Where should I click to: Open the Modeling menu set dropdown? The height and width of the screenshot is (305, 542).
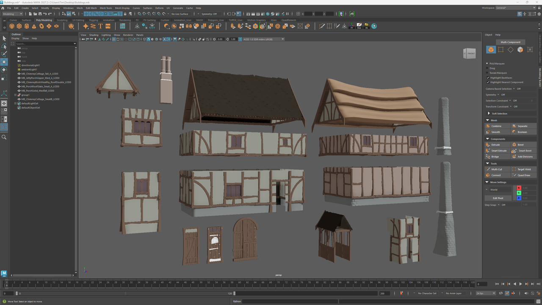(13, 14)
